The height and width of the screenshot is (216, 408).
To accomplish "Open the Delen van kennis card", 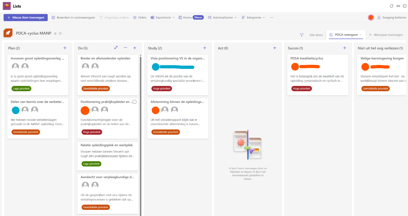I will click(38, 118).
